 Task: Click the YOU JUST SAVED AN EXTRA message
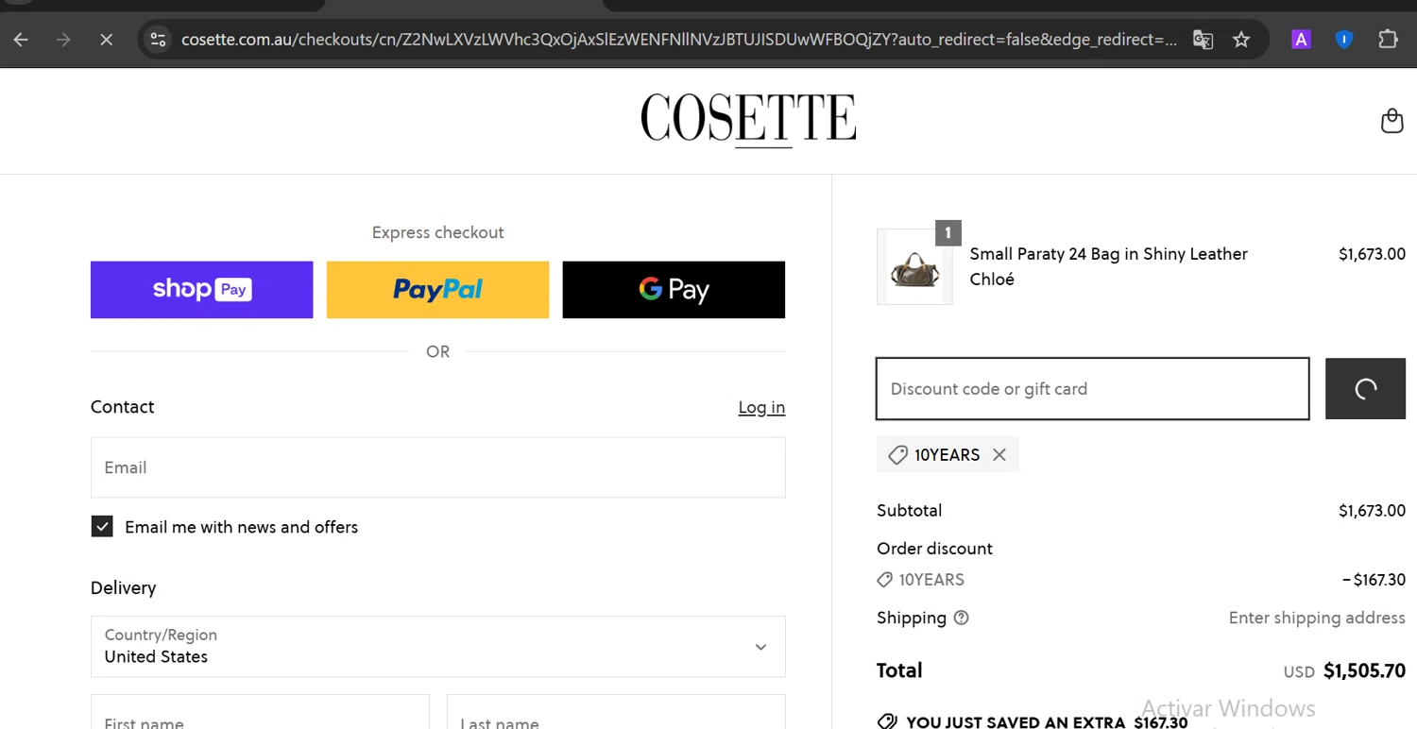(1033, 721)
